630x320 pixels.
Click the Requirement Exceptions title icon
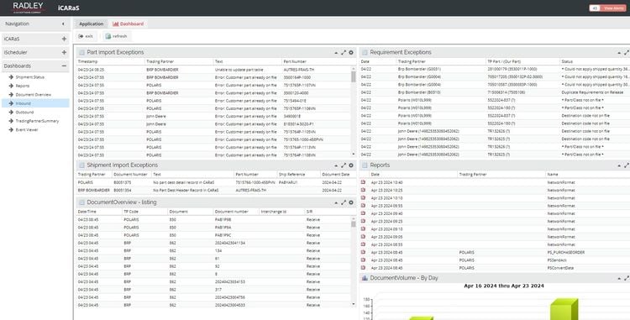[365, 53]
